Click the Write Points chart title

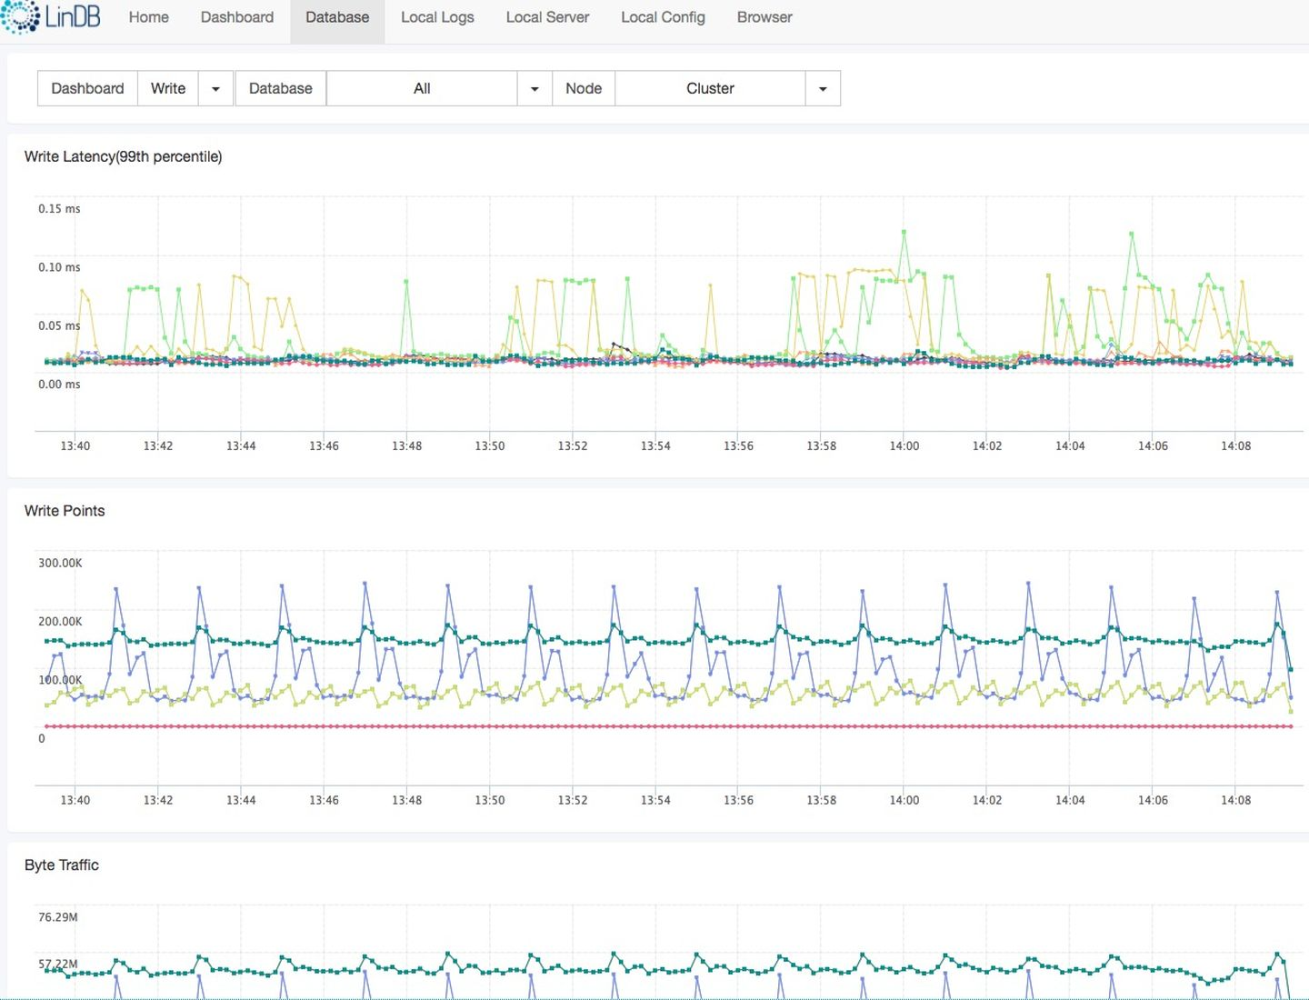[65, 511]
